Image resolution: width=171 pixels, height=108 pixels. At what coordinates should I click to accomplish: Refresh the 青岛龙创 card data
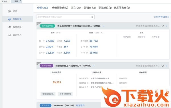tap(163, 26)
